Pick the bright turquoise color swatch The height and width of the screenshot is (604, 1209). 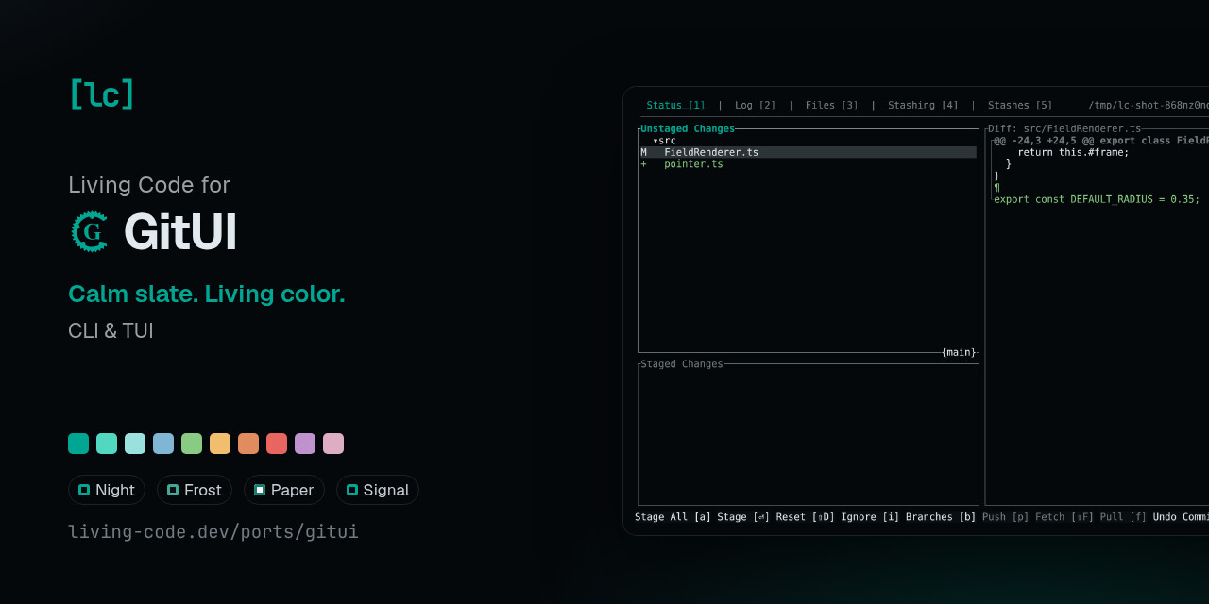[x=107, y=444]
